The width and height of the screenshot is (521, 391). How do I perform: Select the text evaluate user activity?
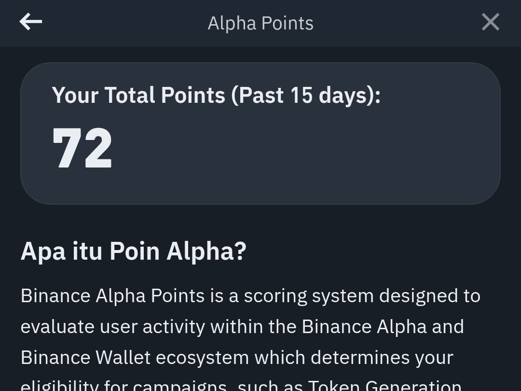pos(113,326)
